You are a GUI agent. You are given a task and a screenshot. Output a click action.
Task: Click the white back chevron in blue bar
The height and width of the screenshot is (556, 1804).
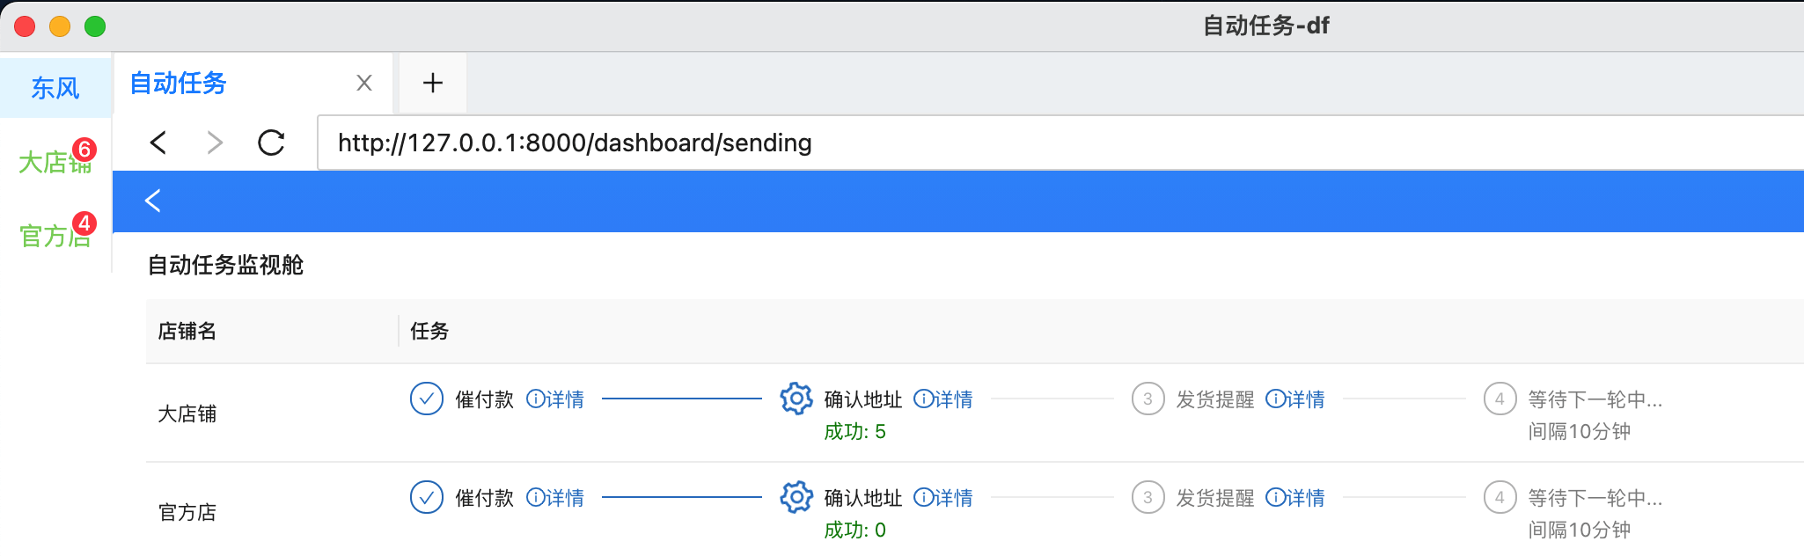pos(153,201)
